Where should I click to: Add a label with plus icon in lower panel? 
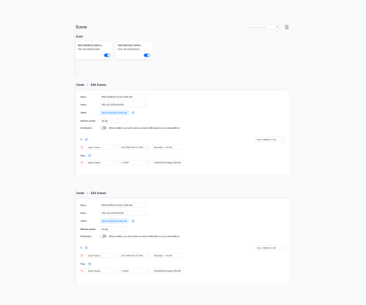click(133, 221)
